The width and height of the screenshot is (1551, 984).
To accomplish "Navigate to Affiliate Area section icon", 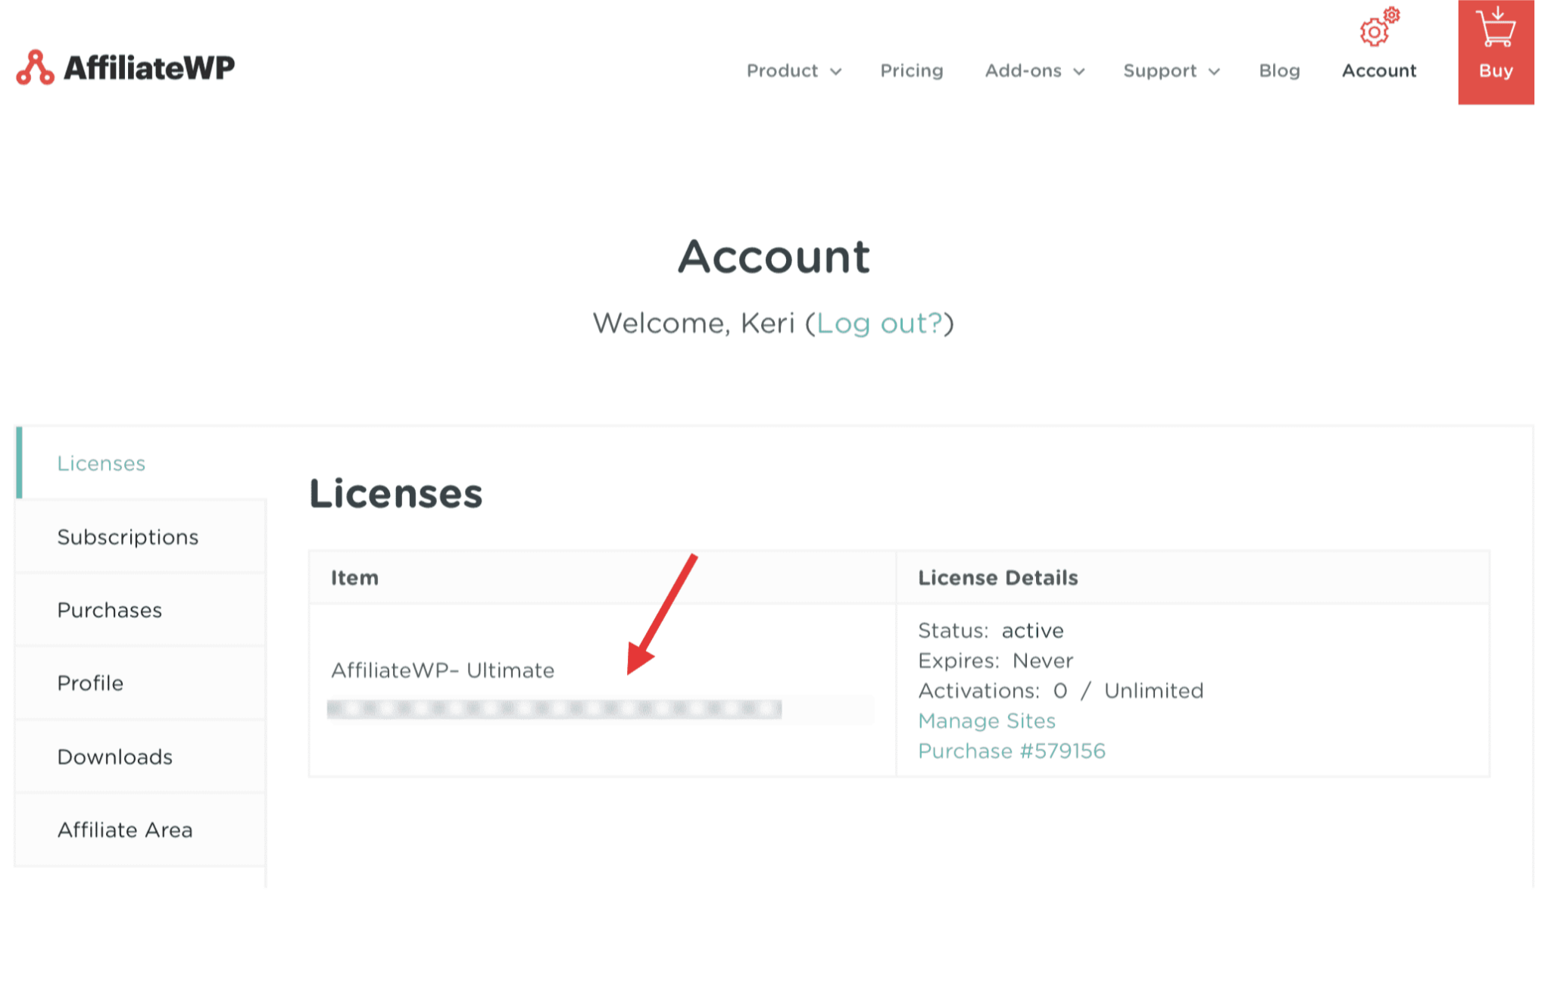I will pyautogui.click(x=126, y=829).
